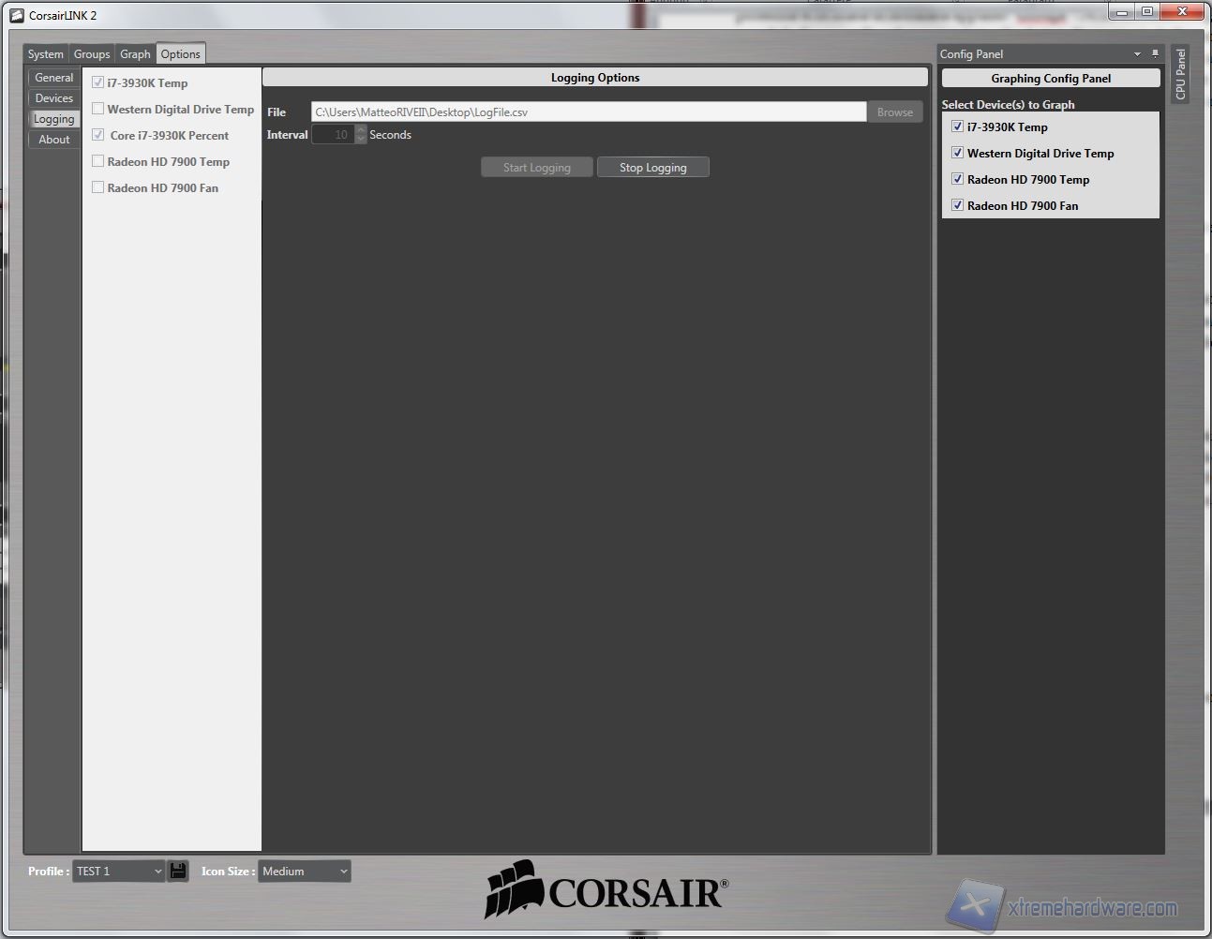1212x939 pixels.
Task: Increase logging interval with up arrow
Action: click(x=361, y=129)
